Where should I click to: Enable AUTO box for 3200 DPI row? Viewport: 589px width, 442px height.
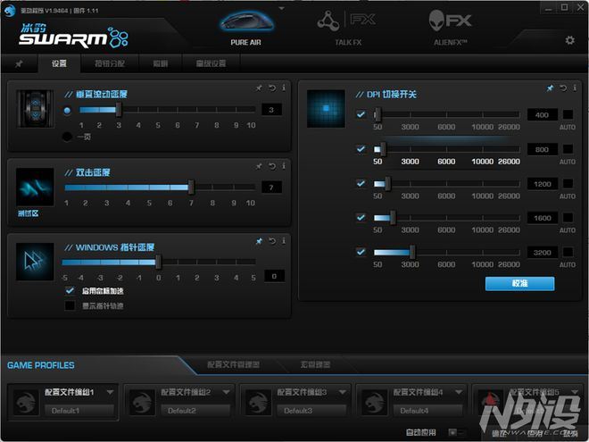(x=568, y=252)
